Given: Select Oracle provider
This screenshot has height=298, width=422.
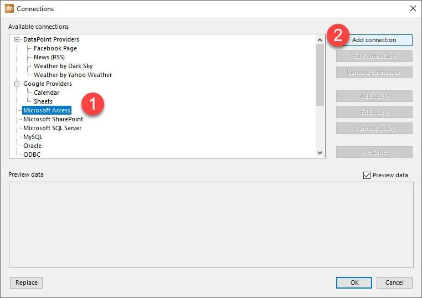Looking at the screenshot, I should click(32, 146).
